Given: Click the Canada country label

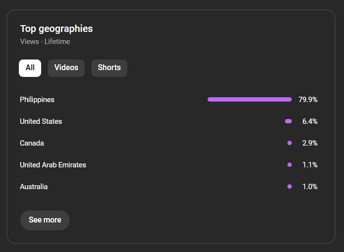Looking at the screenshot, I should (32, 143).
